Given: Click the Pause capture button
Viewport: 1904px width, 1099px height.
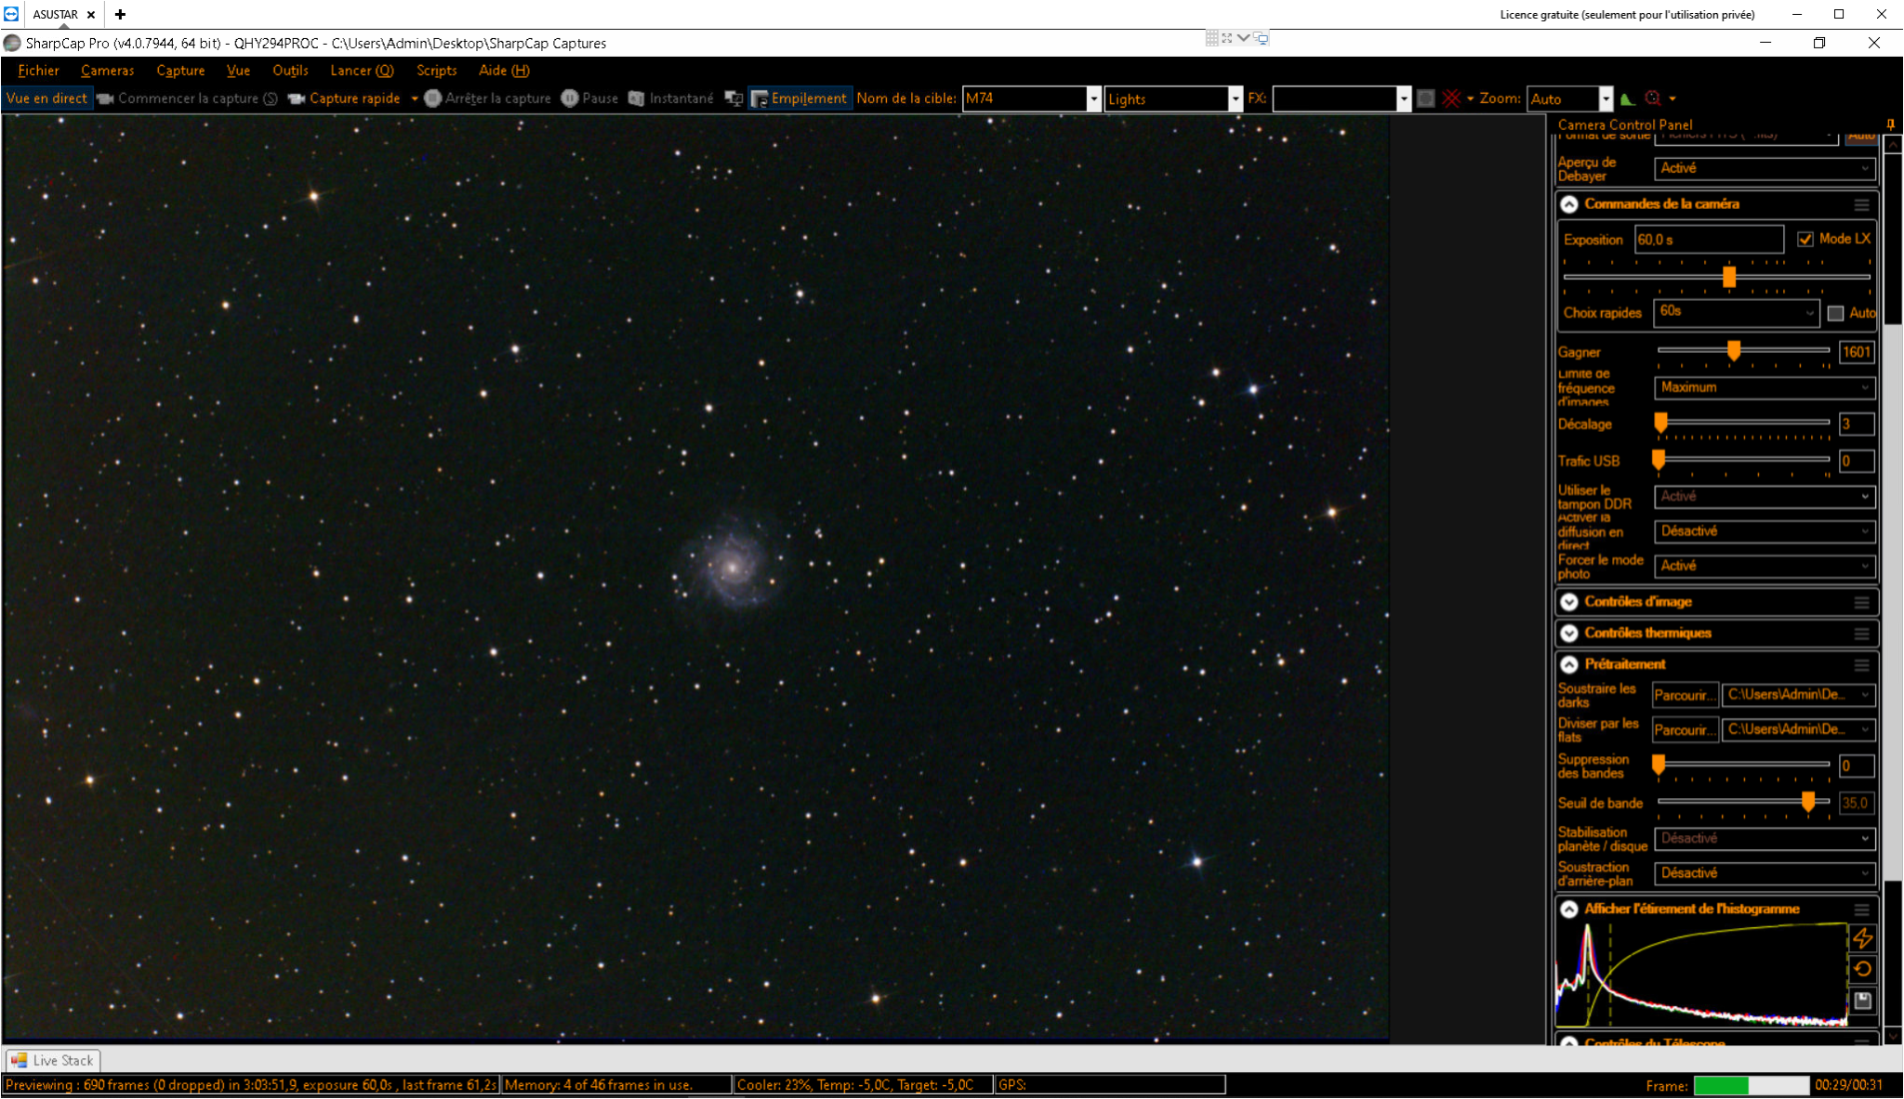Looking at the screenshot, I should click(x=589, y=98).
